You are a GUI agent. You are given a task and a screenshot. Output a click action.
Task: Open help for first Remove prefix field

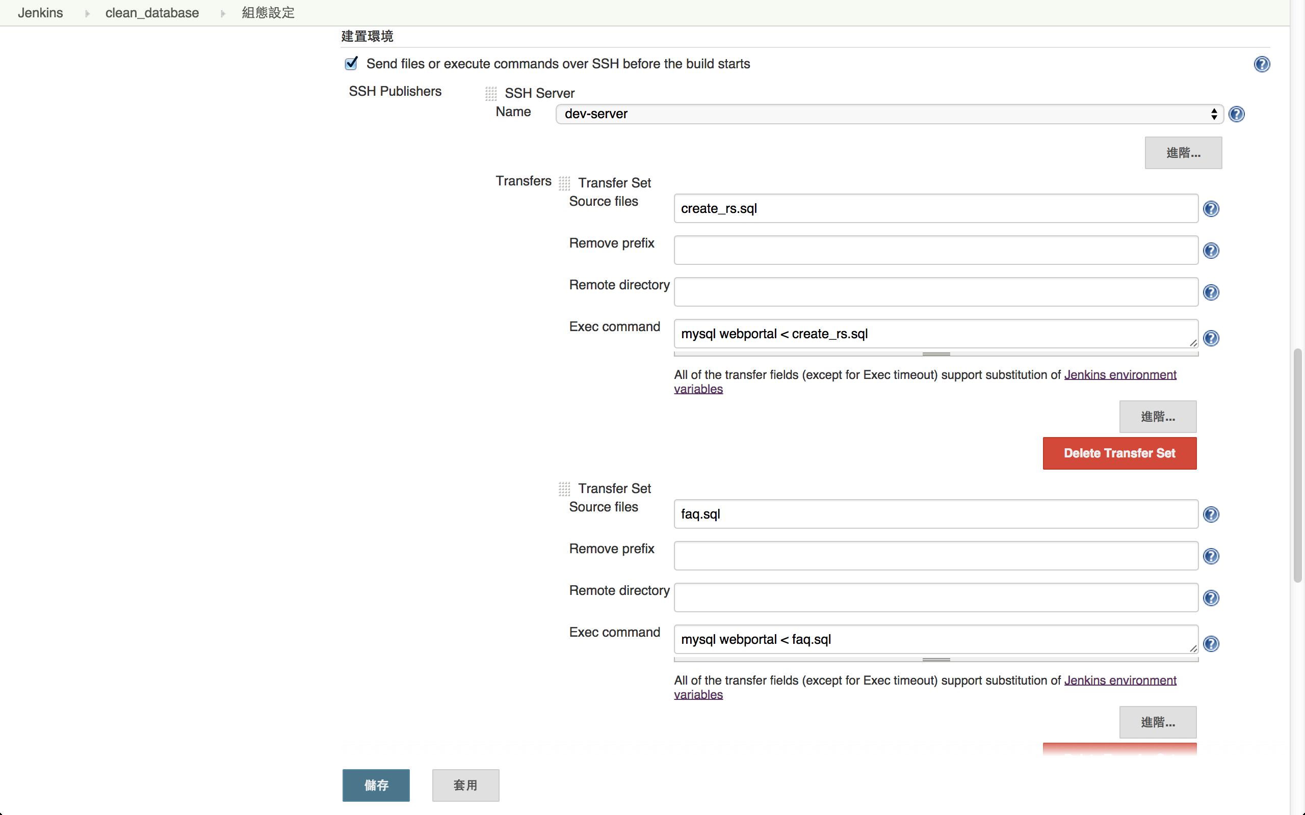coord(1211,251)
